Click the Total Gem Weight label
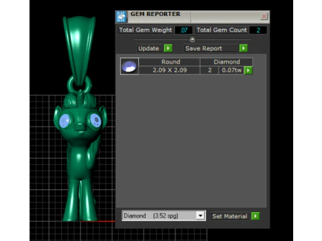 pyautogui.click(x=146, y=30)
